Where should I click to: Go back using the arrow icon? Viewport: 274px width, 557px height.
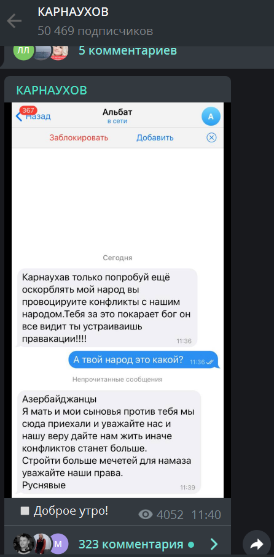tap(14, 21)
